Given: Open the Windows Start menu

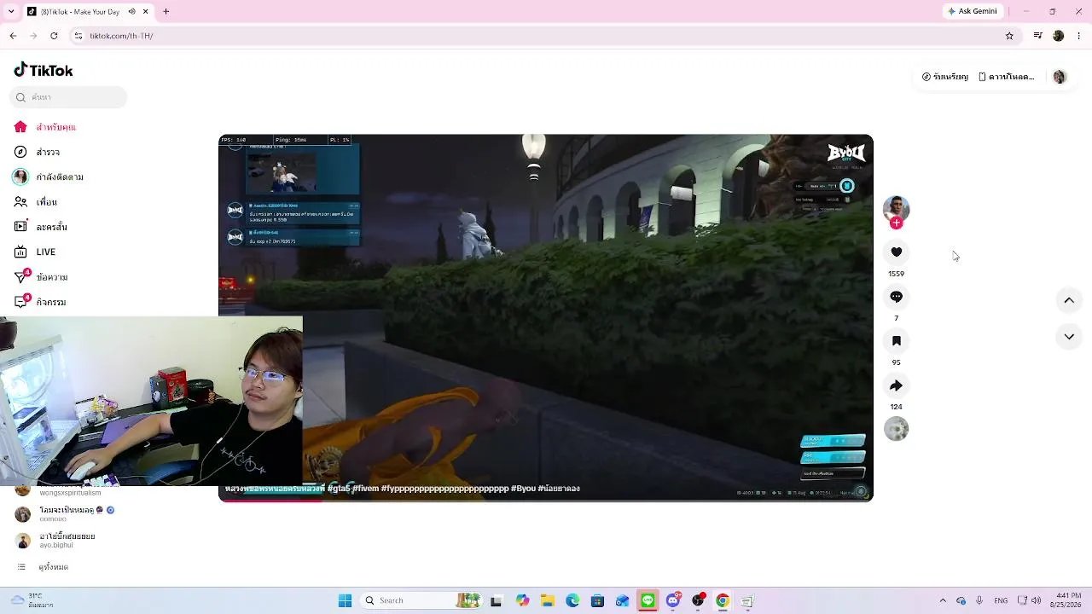Looking at the screenshot, I should coord(345,600).
